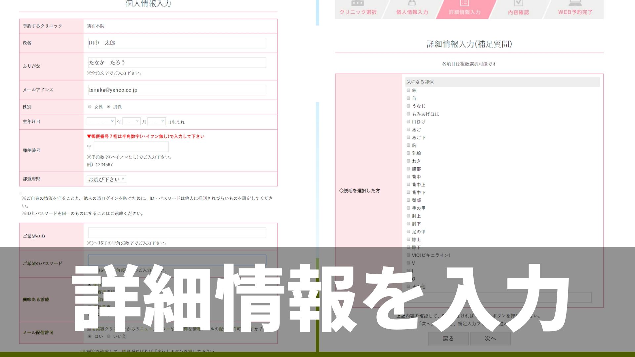
Task: Check the V checkbox
Action: click(408, 263)
